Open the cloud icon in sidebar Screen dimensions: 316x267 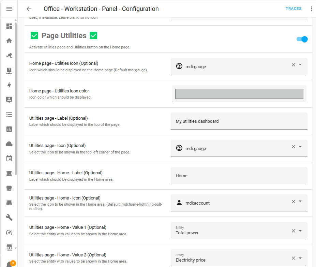[9, 144]
